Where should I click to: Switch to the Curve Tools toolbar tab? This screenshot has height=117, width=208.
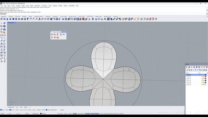point(63,17)
